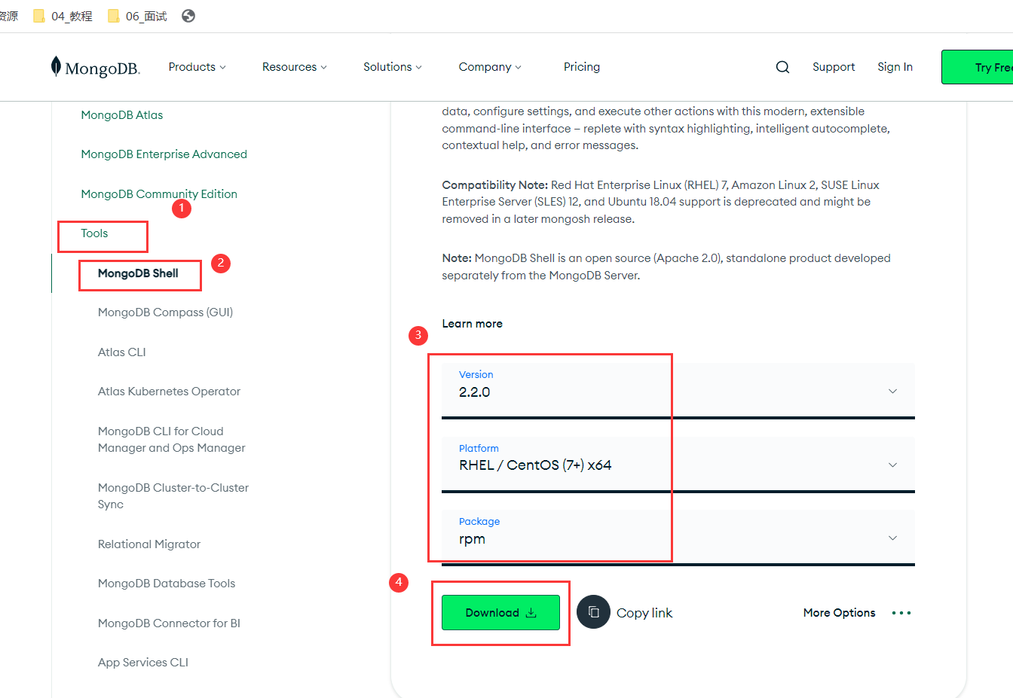Image resolution: width=1013 pixels, height=698 pixels.
Task: Select MongoDB Enterprise Advanced in sidebar
Action: point(164,154)
